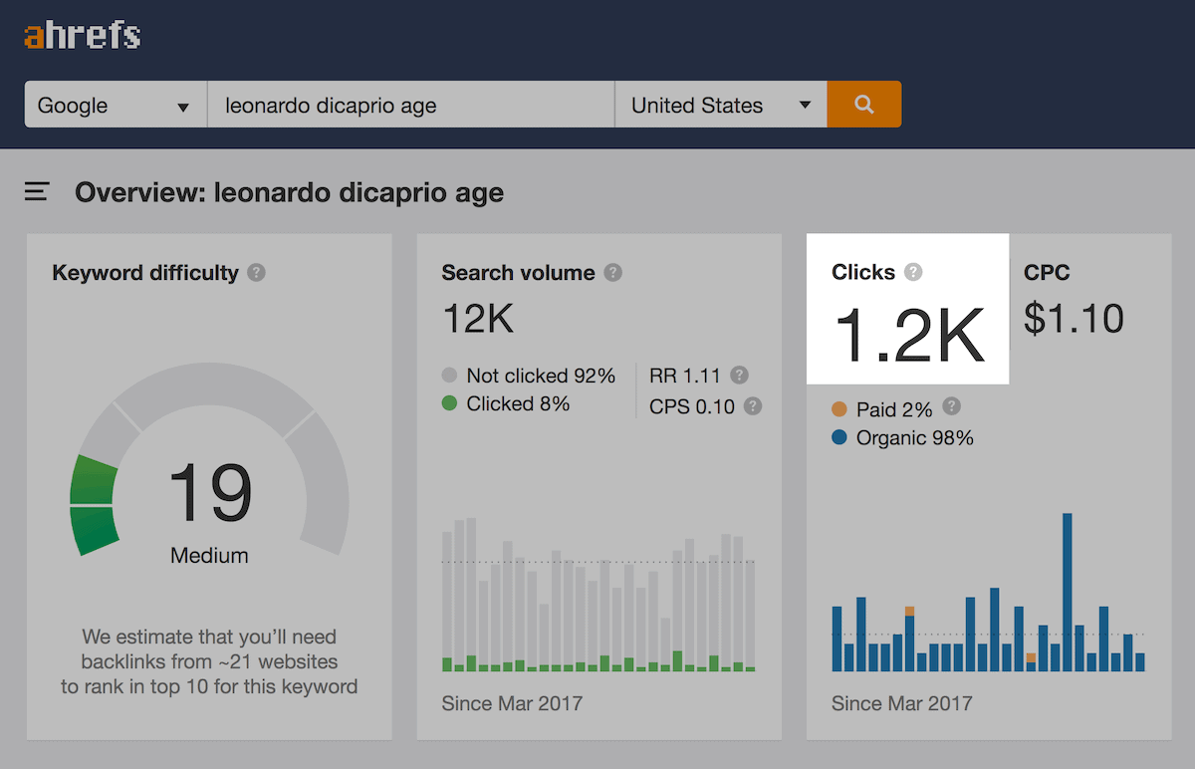
Task: Click the 'Paid 2%' label
Action: coord(894,409)
